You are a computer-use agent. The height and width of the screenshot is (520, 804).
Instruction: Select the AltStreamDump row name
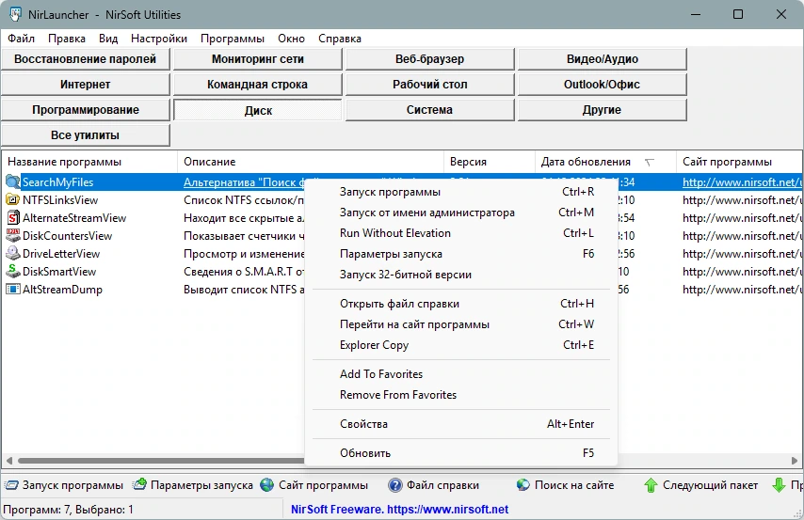point(62,290)
